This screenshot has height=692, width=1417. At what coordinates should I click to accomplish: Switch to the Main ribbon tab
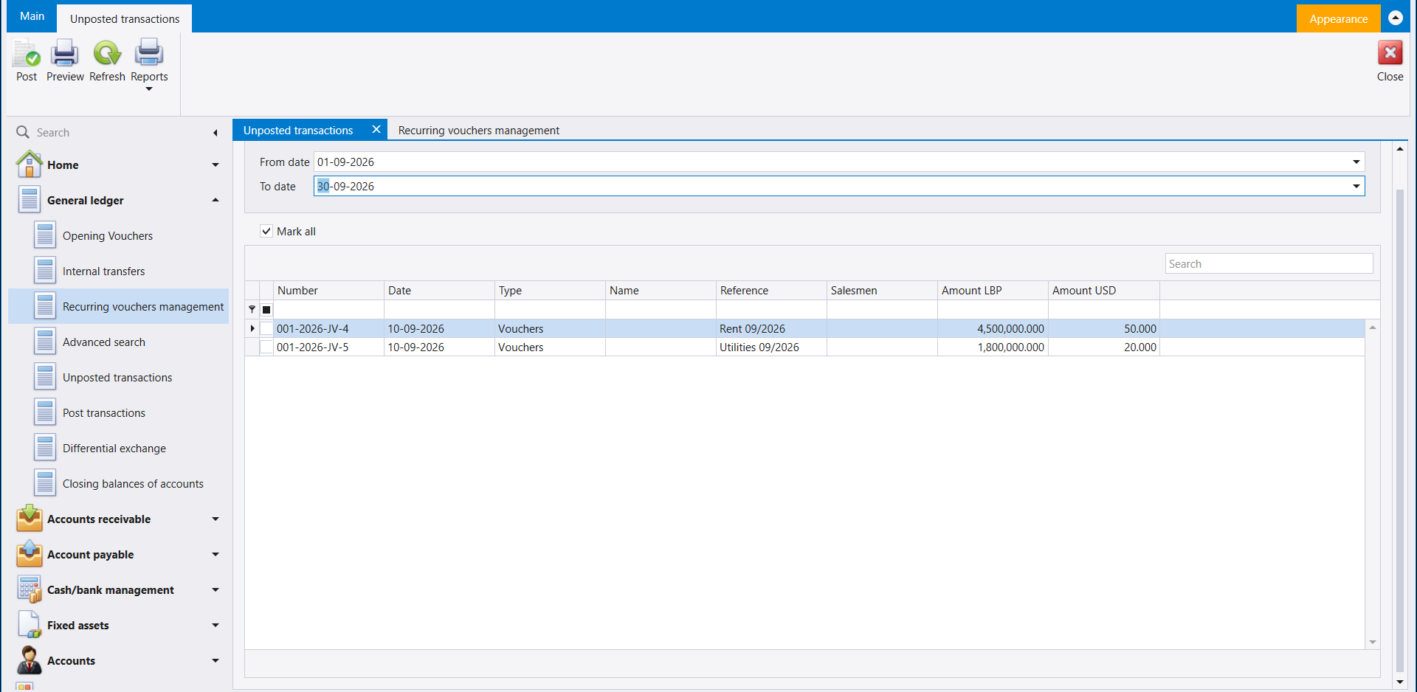coord(32,16)
